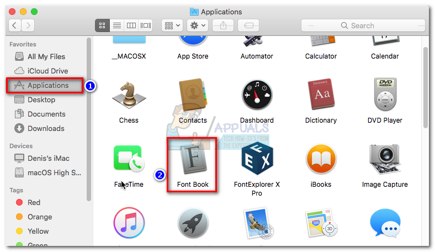Open the gear Action menu

198,25
